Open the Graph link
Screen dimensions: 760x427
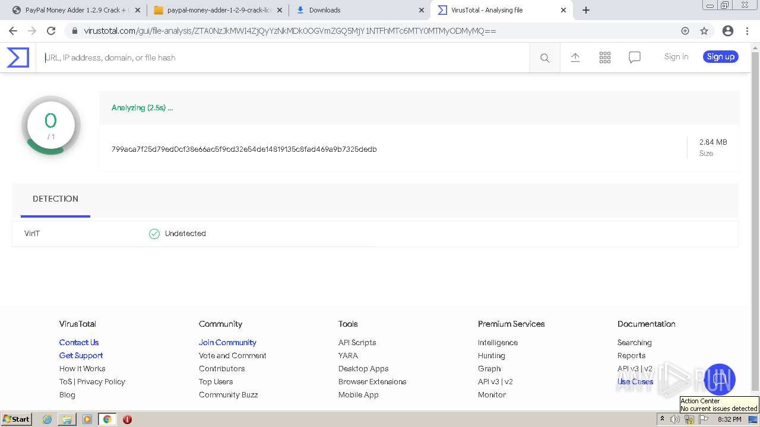point(489,369)
